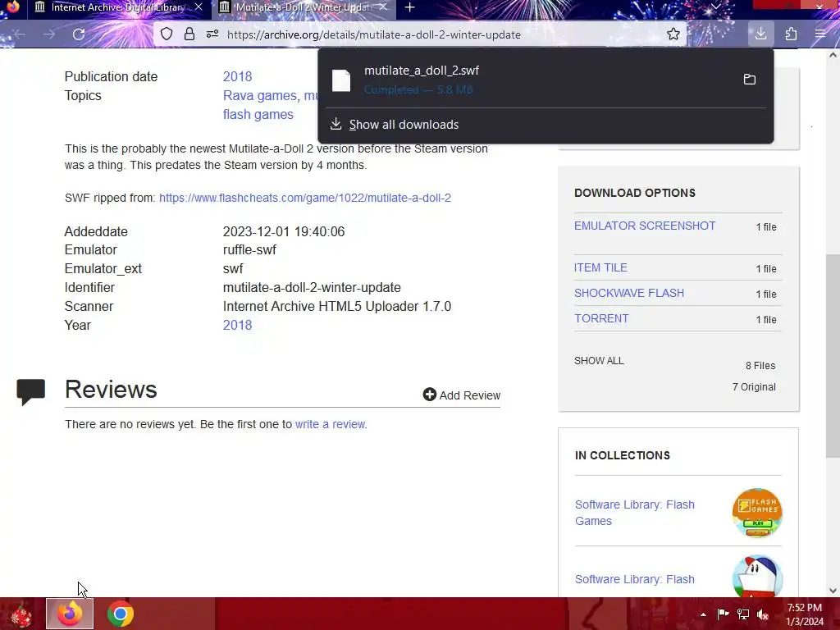Open the flashcheats.com source link
Screen dimensions: 840x630
click(305, 198)
